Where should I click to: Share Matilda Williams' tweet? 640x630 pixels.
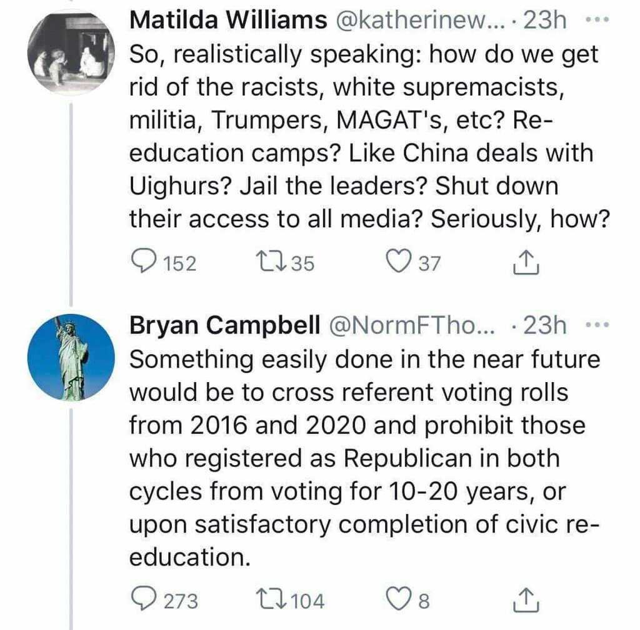526,262
